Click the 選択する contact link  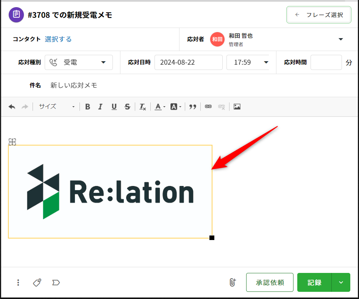(58, 39)
